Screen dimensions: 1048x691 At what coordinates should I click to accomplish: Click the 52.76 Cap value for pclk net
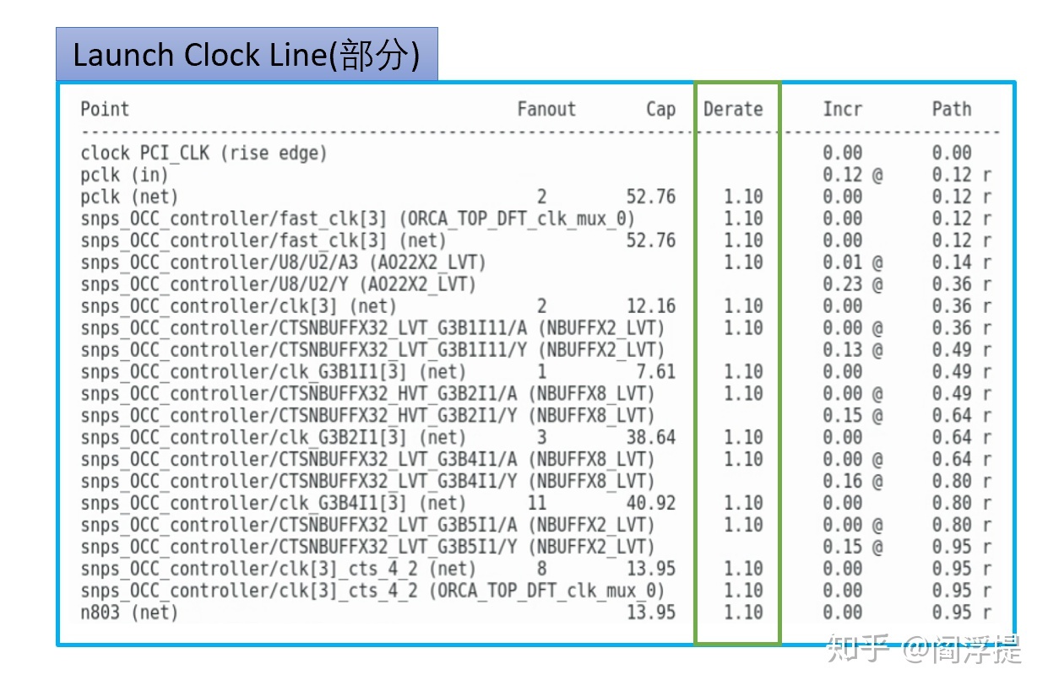tap(651, 197)
